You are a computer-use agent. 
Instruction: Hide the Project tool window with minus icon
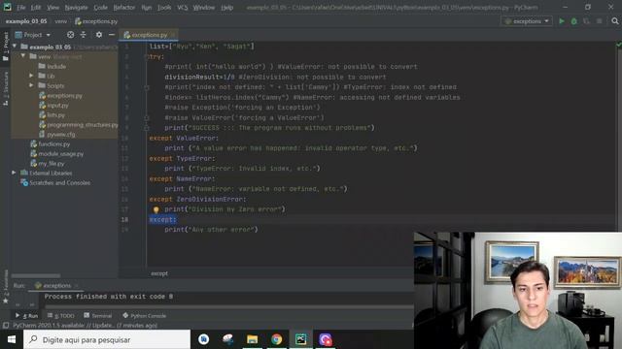click(112, 35)
